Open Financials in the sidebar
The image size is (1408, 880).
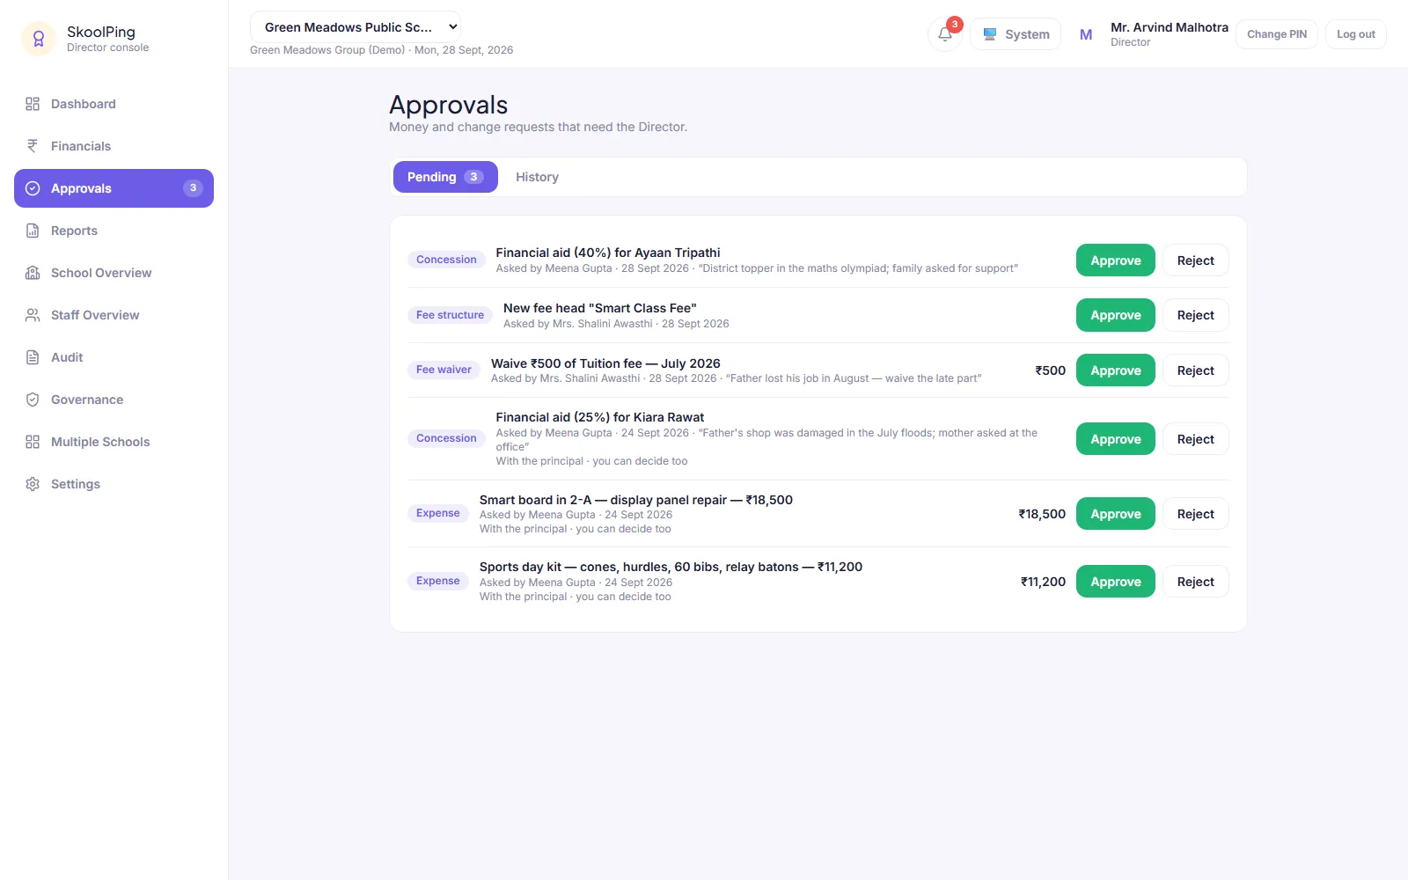114,146
